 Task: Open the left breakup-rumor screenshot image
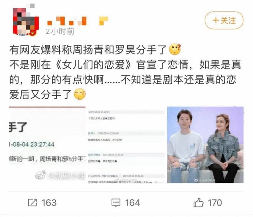[48, 145]
